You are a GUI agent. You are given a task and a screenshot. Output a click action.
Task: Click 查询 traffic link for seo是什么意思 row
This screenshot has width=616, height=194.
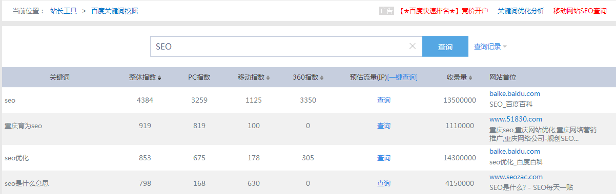point(384,183)
